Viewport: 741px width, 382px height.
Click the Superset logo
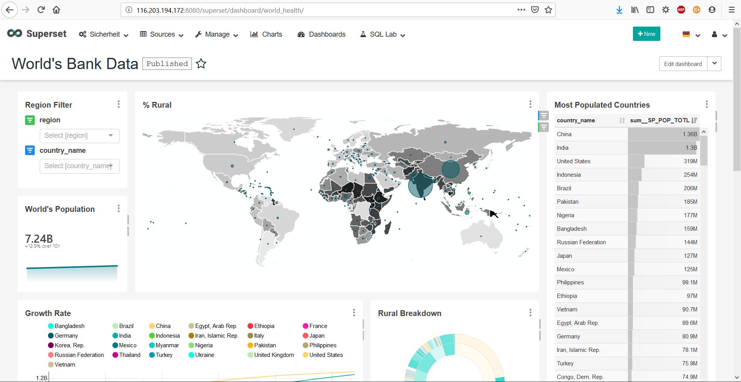point(37,34)
